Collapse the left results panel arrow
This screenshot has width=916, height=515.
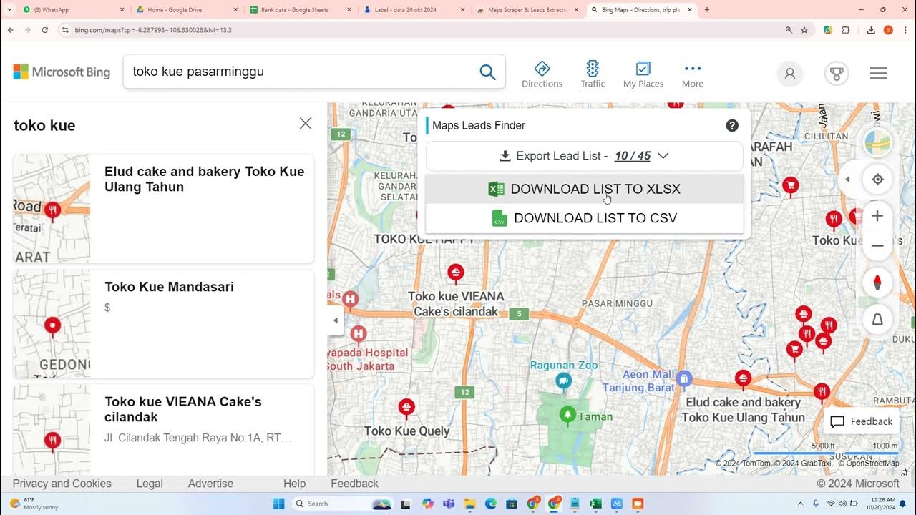[x=336, y=320]
